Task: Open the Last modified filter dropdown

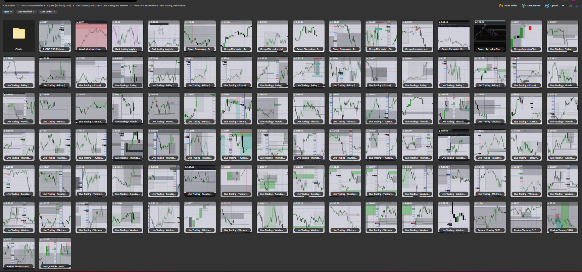Action: point(26,12)
